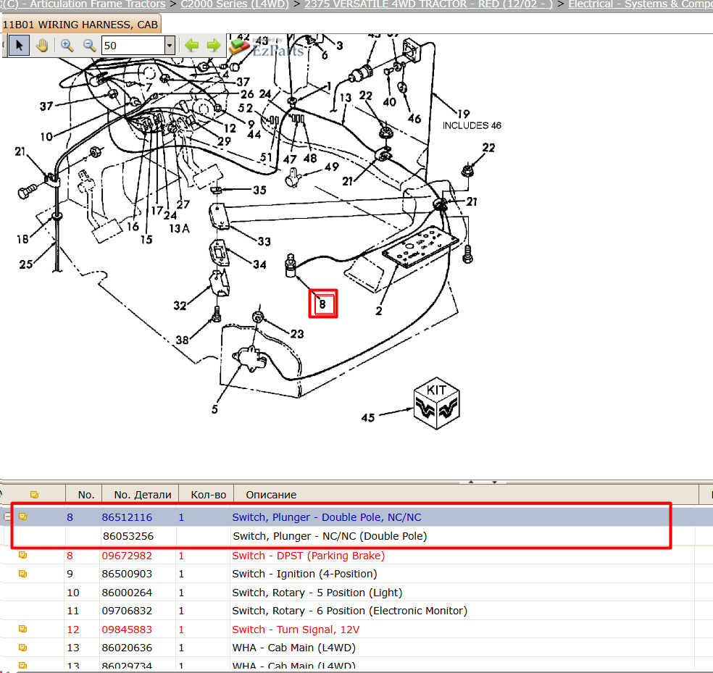Select part number 09845883

pyautogui.click(x=127, y=630)
